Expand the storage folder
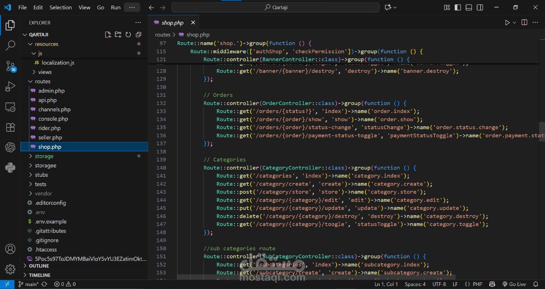This screenshot has height=289, width=545. [x=44, y=156]
